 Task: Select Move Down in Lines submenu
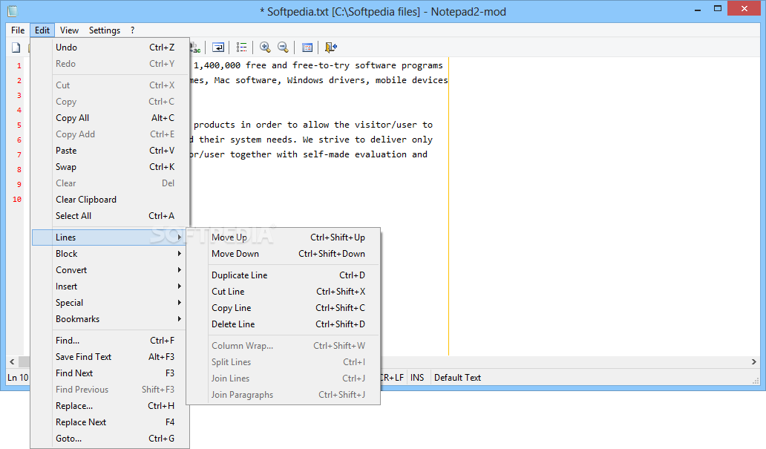point(284,254)
